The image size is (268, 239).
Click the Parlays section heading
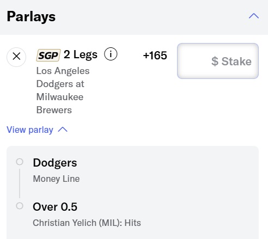31,17
